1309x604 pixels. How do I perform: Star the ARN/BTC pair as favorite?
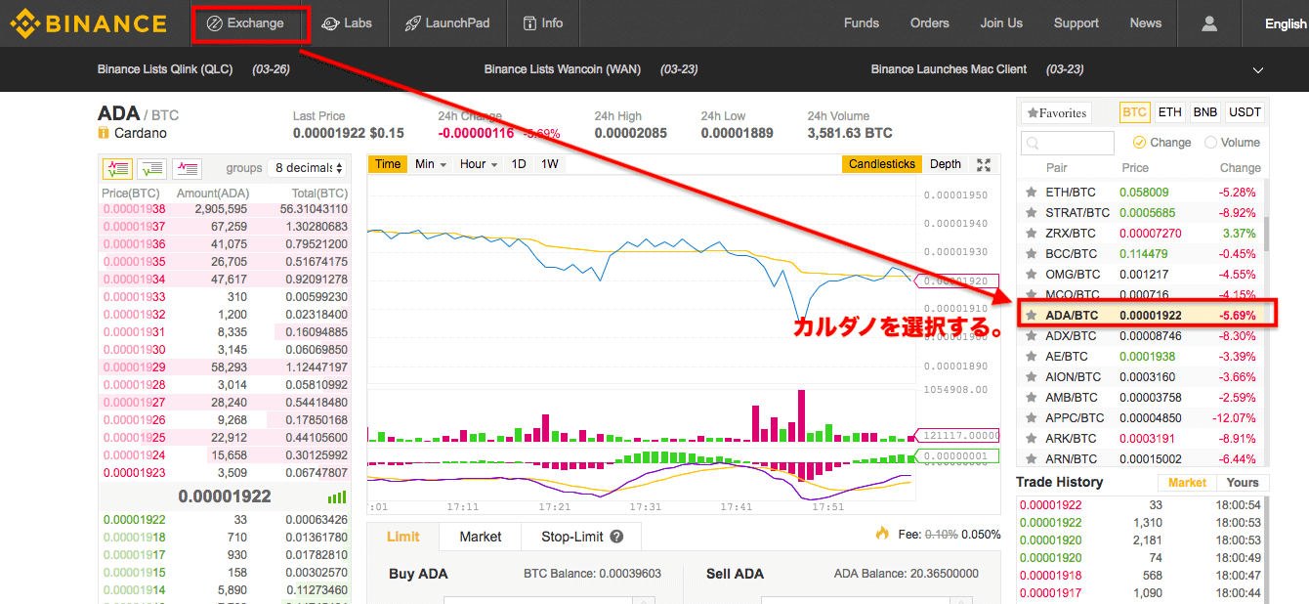(x=1031, y=459)
